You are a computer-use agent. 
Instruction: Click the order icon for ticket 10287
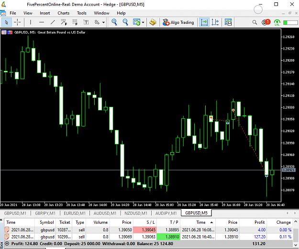point(7,230)
